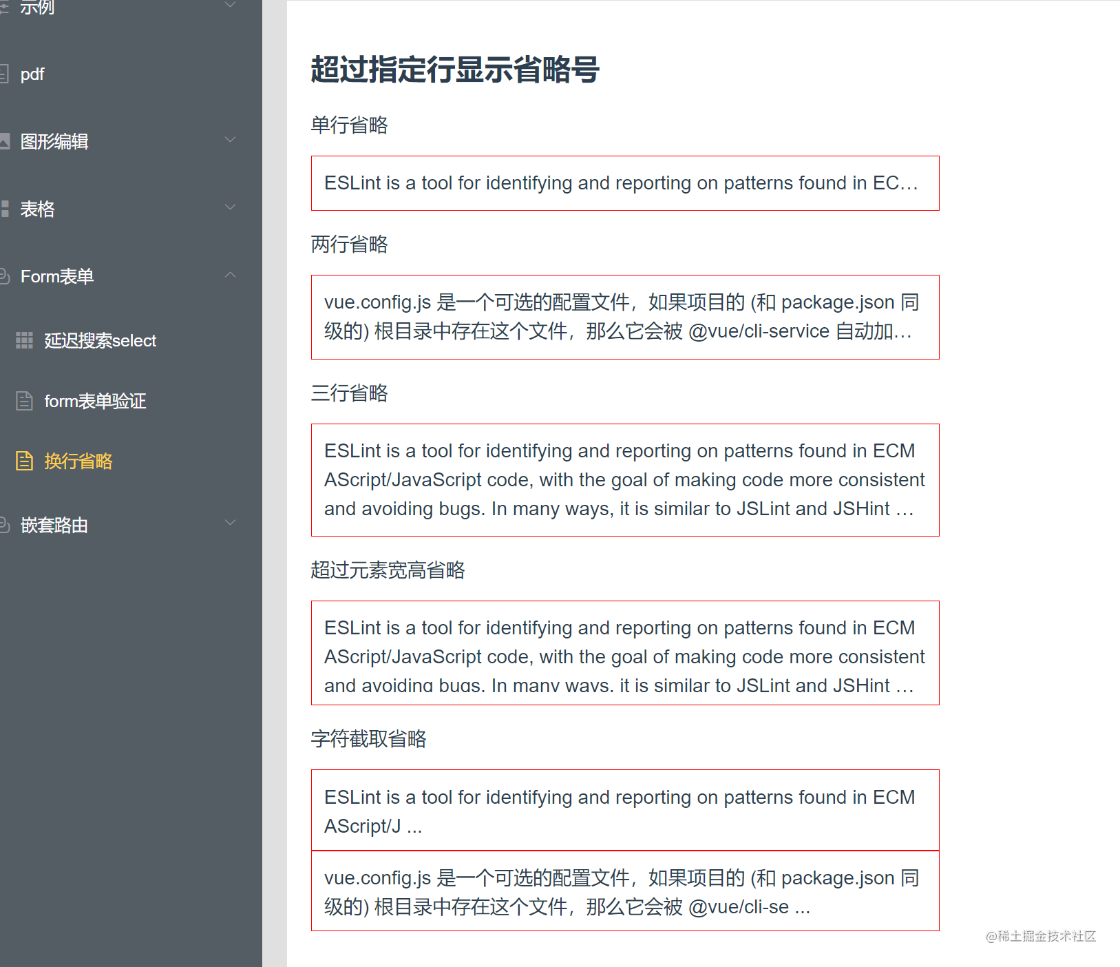Click the ESLint text box under 三行省略
The height and width of the screenshot is (967, 1120).
(x=625, y=480)
